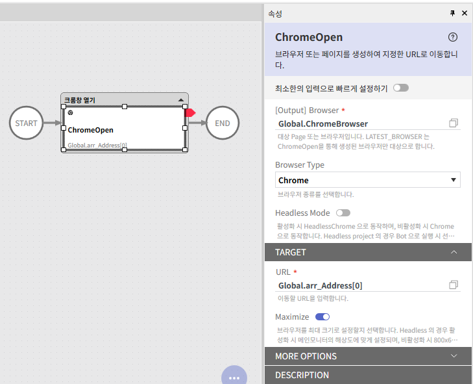Expand the DESCRIPTION section header

point(368,375)
